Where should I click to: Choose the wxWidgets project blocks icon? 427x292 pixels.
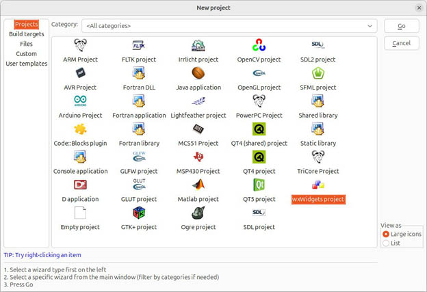pos(318,185)
